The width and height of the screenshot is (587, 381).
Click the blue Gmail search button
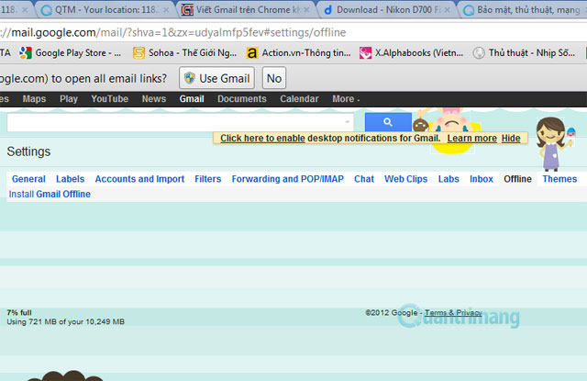click(x=388, y=122)
